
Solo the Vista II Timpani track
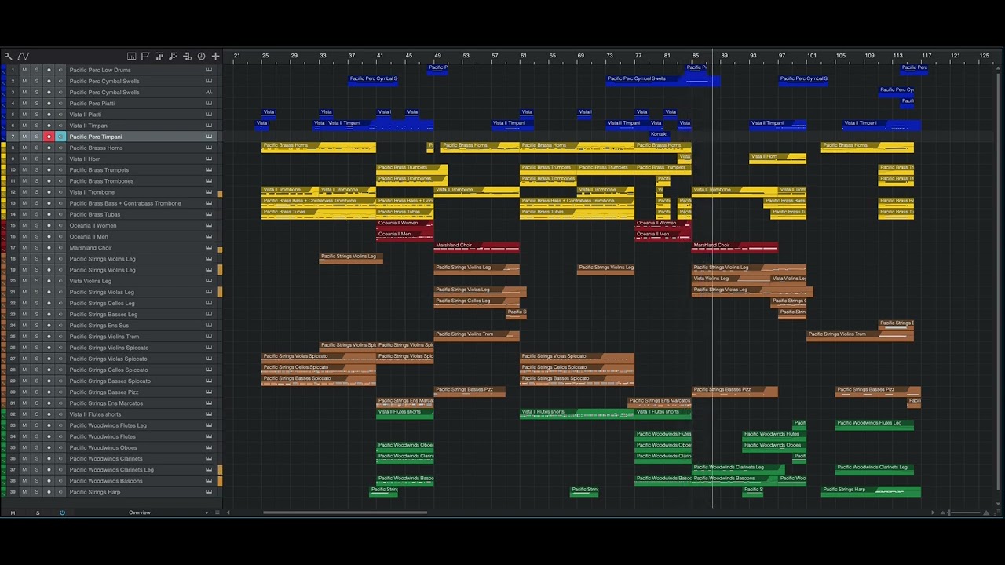point(36,126)
